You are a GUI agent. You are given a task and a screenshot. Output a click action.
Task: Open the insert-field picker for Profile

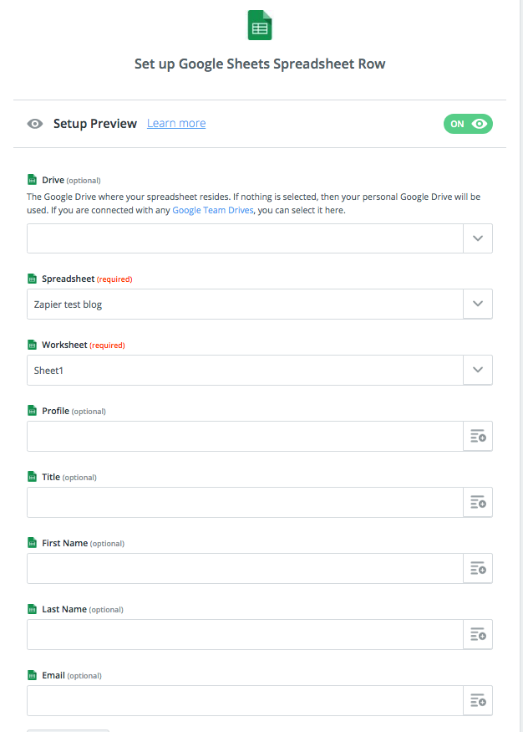(477, 436)
